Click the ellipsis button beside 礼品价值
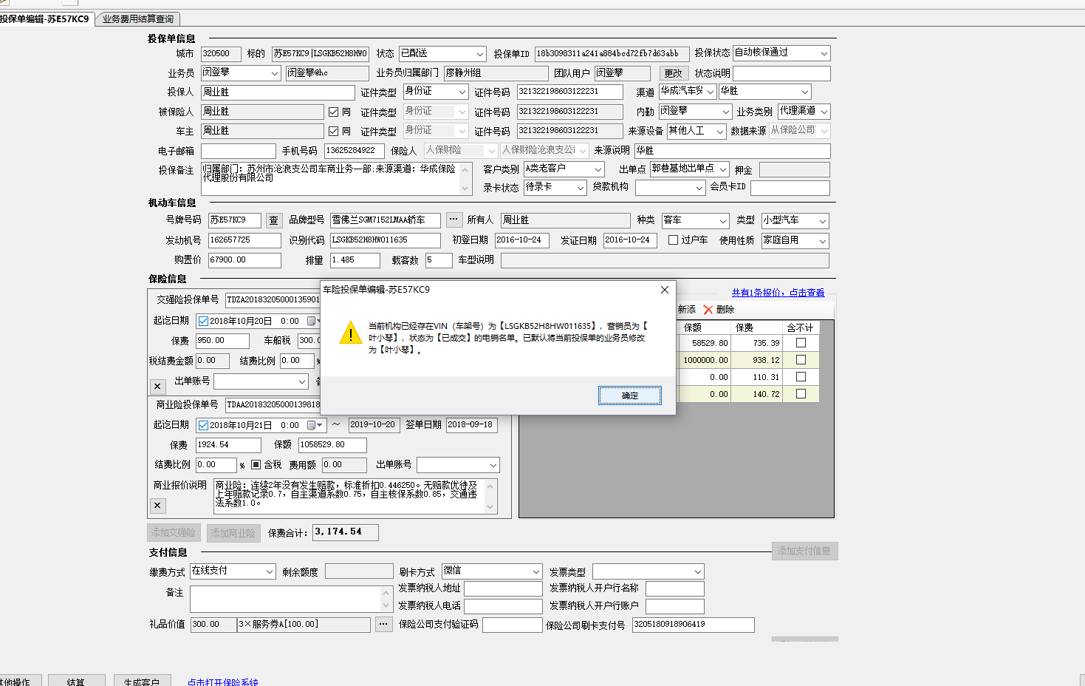 (x=383, y=624)
